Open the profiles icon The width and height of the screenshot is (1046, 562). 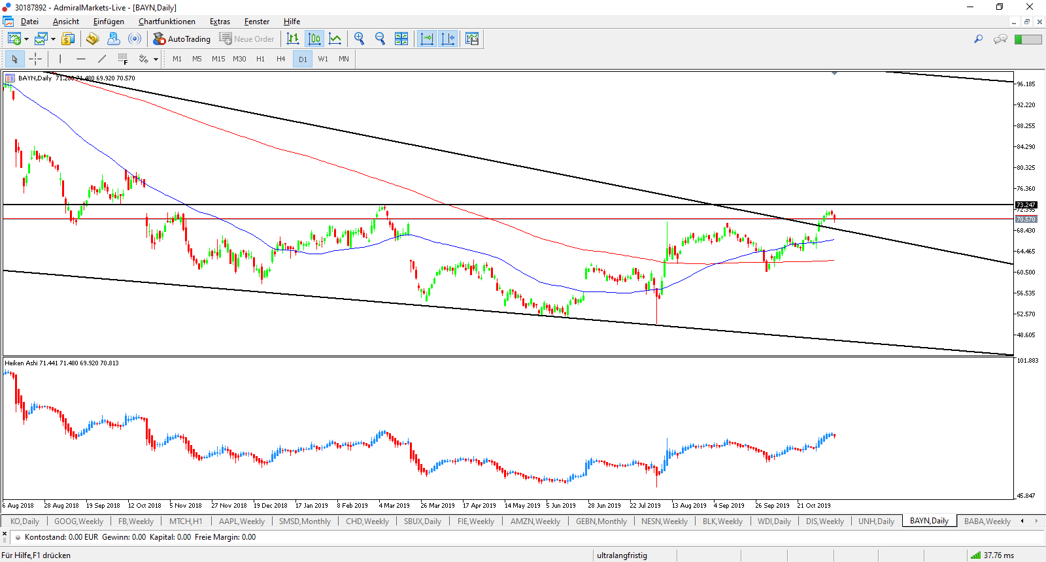(41, 39)
